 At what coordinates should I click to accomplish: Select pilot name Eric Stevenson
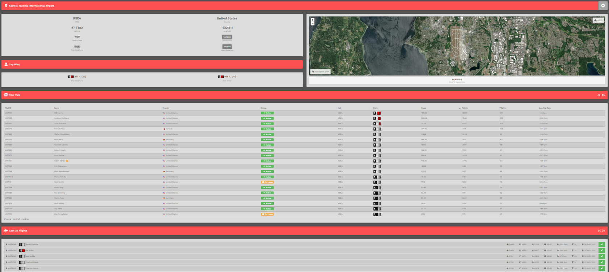click(61, 166)
